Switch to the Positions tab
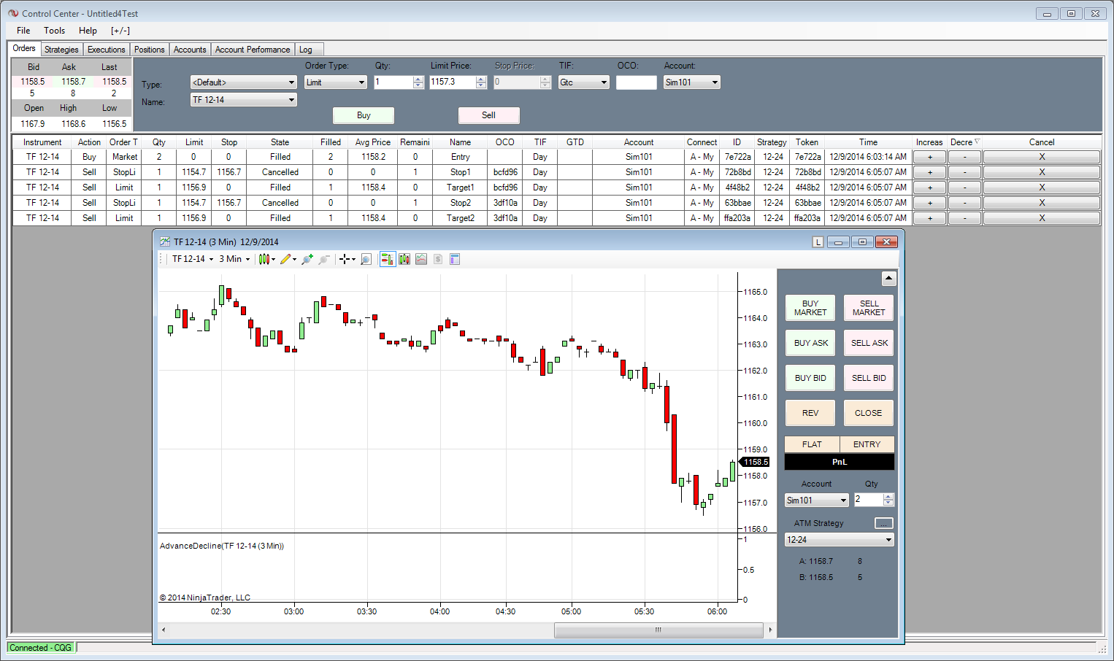 click(150, 50)
